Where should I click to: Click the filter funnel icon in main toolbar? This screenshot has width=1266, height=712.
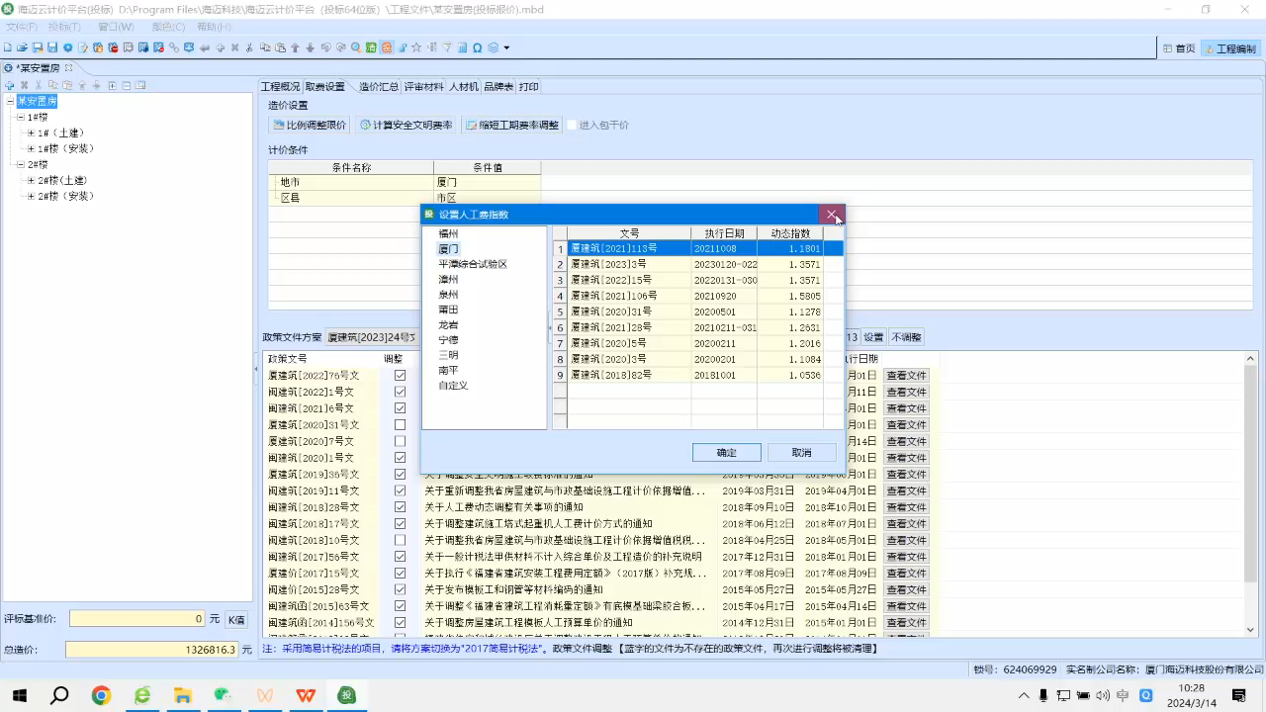(447, 47)
